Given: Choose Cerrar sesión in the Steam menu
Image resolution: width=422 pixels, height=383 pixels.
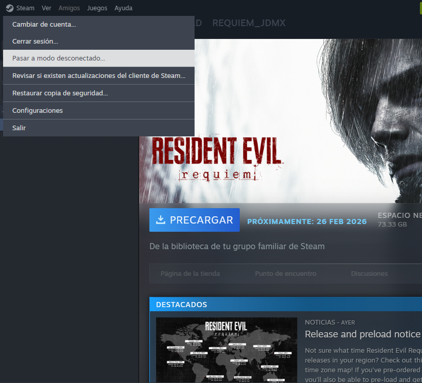Looking at the screenshot, I should [x=35, y=42].
